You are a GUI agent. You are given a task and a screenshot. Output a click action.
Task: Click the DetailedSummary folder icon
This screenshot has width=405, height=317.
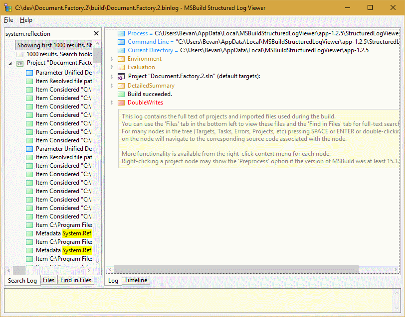click(121, 86)
